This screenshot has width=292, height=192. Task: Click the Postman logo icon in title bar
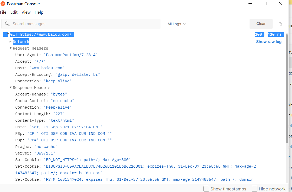3,4
